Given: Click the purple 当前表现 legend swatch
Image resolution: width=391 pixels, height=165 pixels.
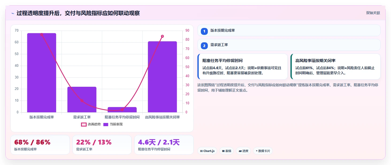Looking at the screenshot, I should [x=106, y=124].
